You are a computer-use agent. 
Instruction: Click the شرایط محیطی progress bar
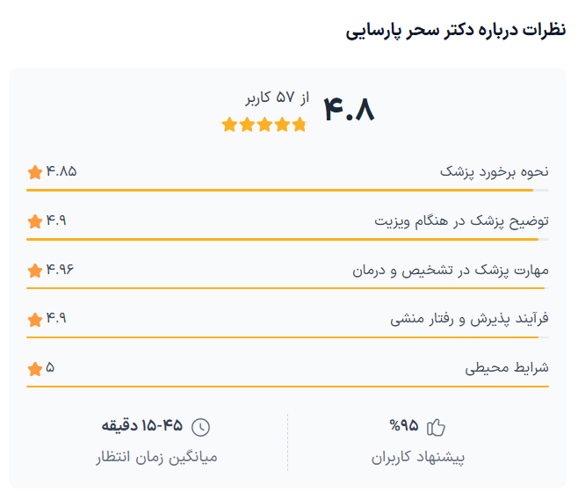click(x=287, y=386)
